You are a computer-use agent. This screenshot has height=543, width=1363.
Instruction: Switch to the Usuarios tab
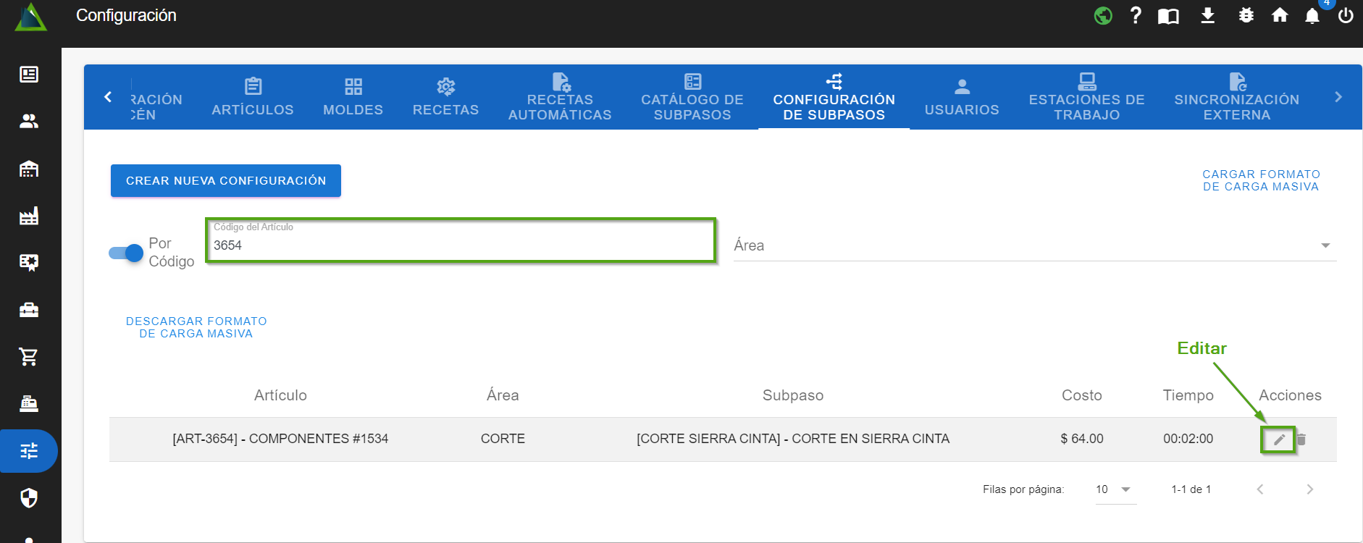coord(961,98)
